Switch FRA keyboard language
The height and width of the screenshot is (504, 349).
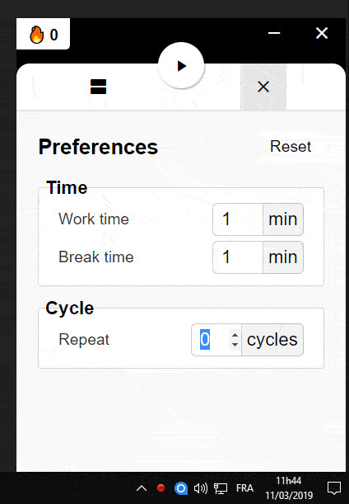pos(244,488)
